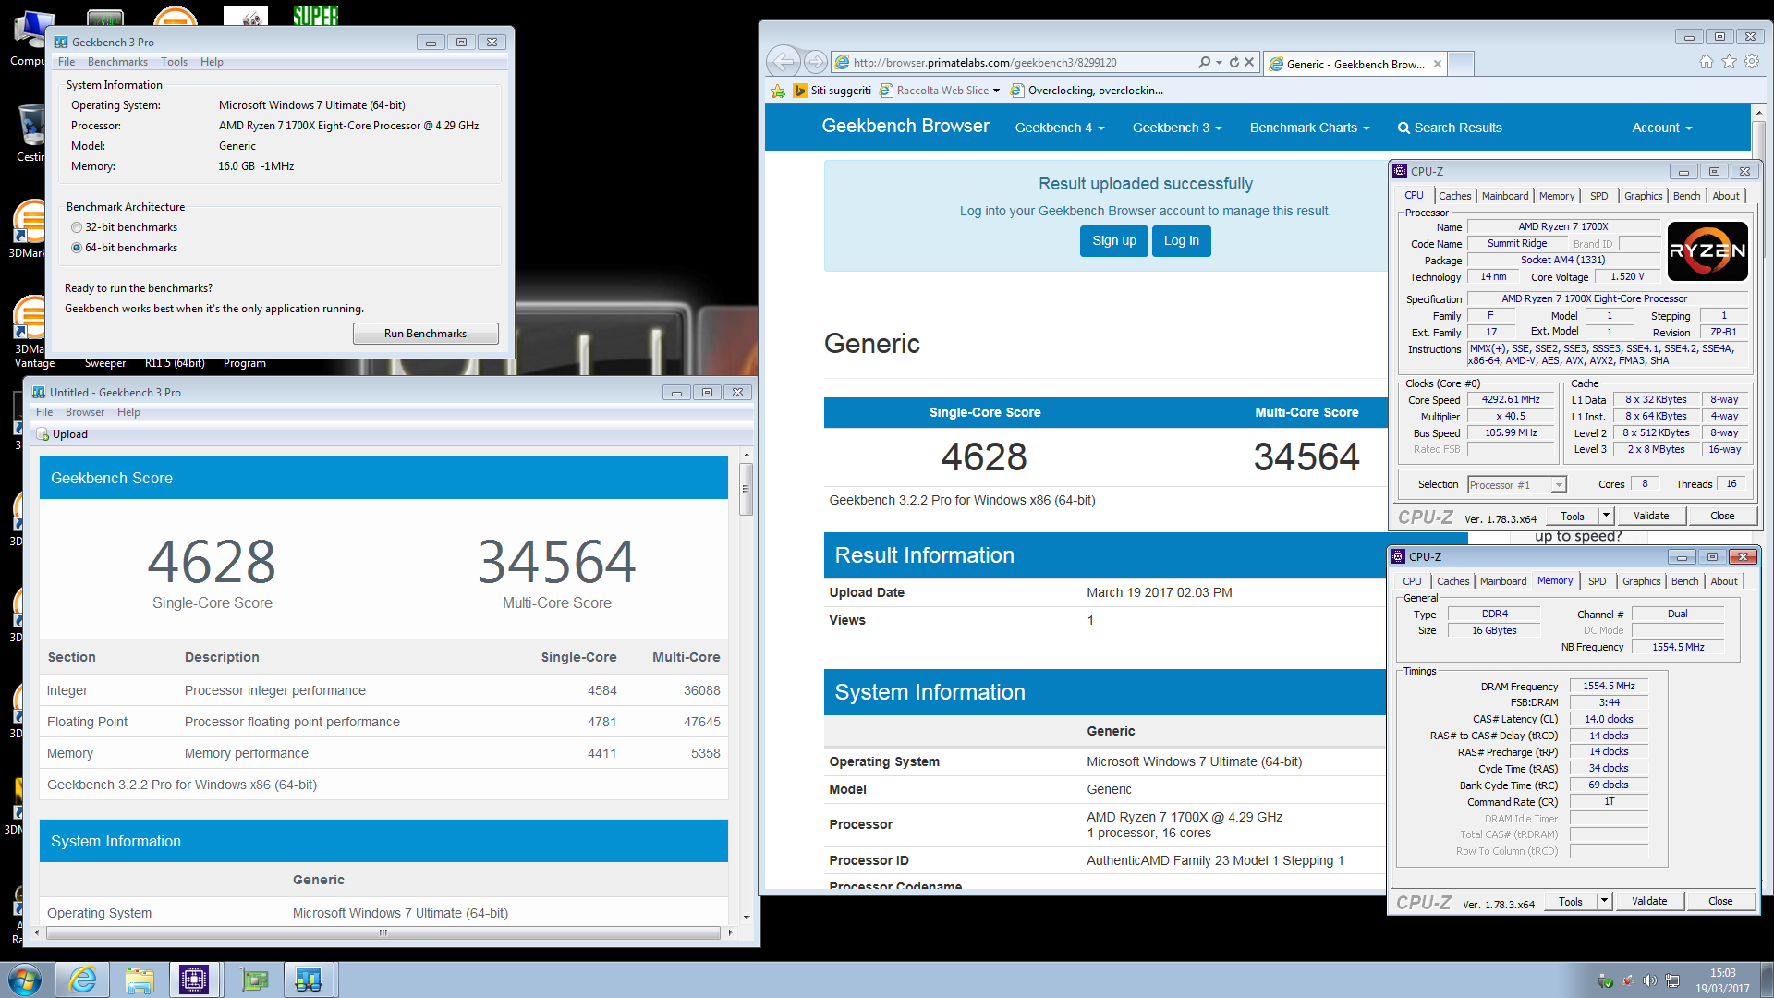Screen dimensions: 1774x998
Task: Switch to Mainboard tab in upper CPU-Z
Action: (x=1505, y=196)
